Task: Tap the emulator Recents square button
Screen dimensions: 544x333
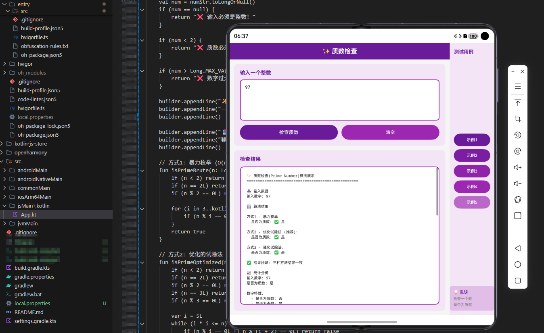Action: [518, 281]
